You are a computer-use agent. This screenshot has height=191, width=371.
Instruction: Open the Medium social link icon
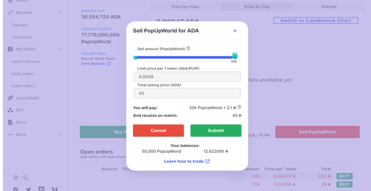click(x=54, y=189)
